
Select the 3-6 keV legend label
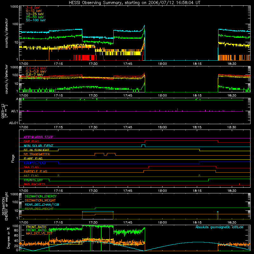click(x=33, y=8)
